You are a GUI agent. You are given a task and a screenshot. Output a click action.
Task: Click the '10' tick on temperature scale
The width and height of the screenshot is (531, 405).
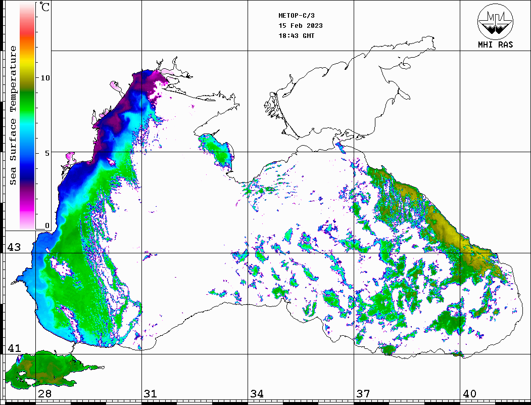coord(45,78)
